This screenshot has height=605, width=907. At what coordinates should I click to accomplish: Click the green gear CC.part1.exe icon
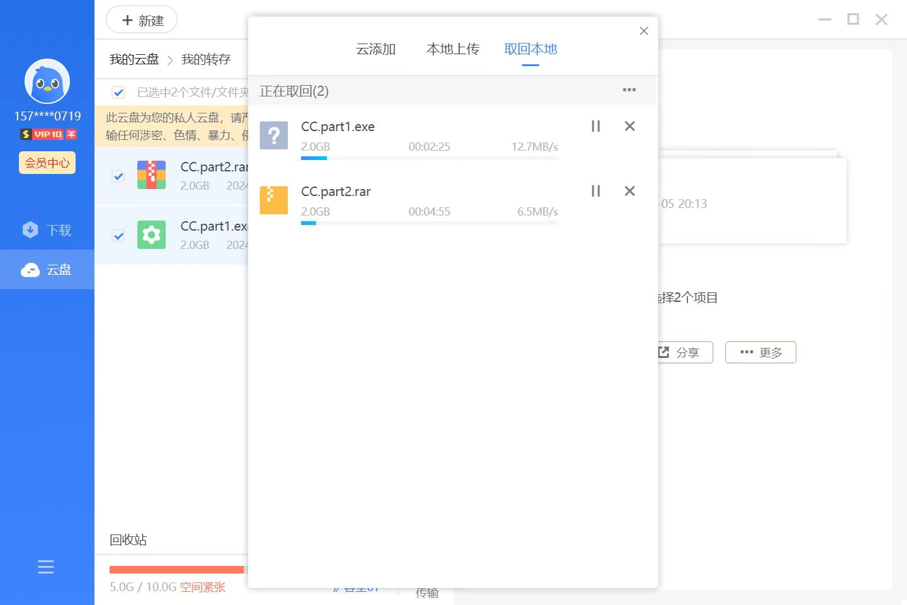click(x=151, y=234)
